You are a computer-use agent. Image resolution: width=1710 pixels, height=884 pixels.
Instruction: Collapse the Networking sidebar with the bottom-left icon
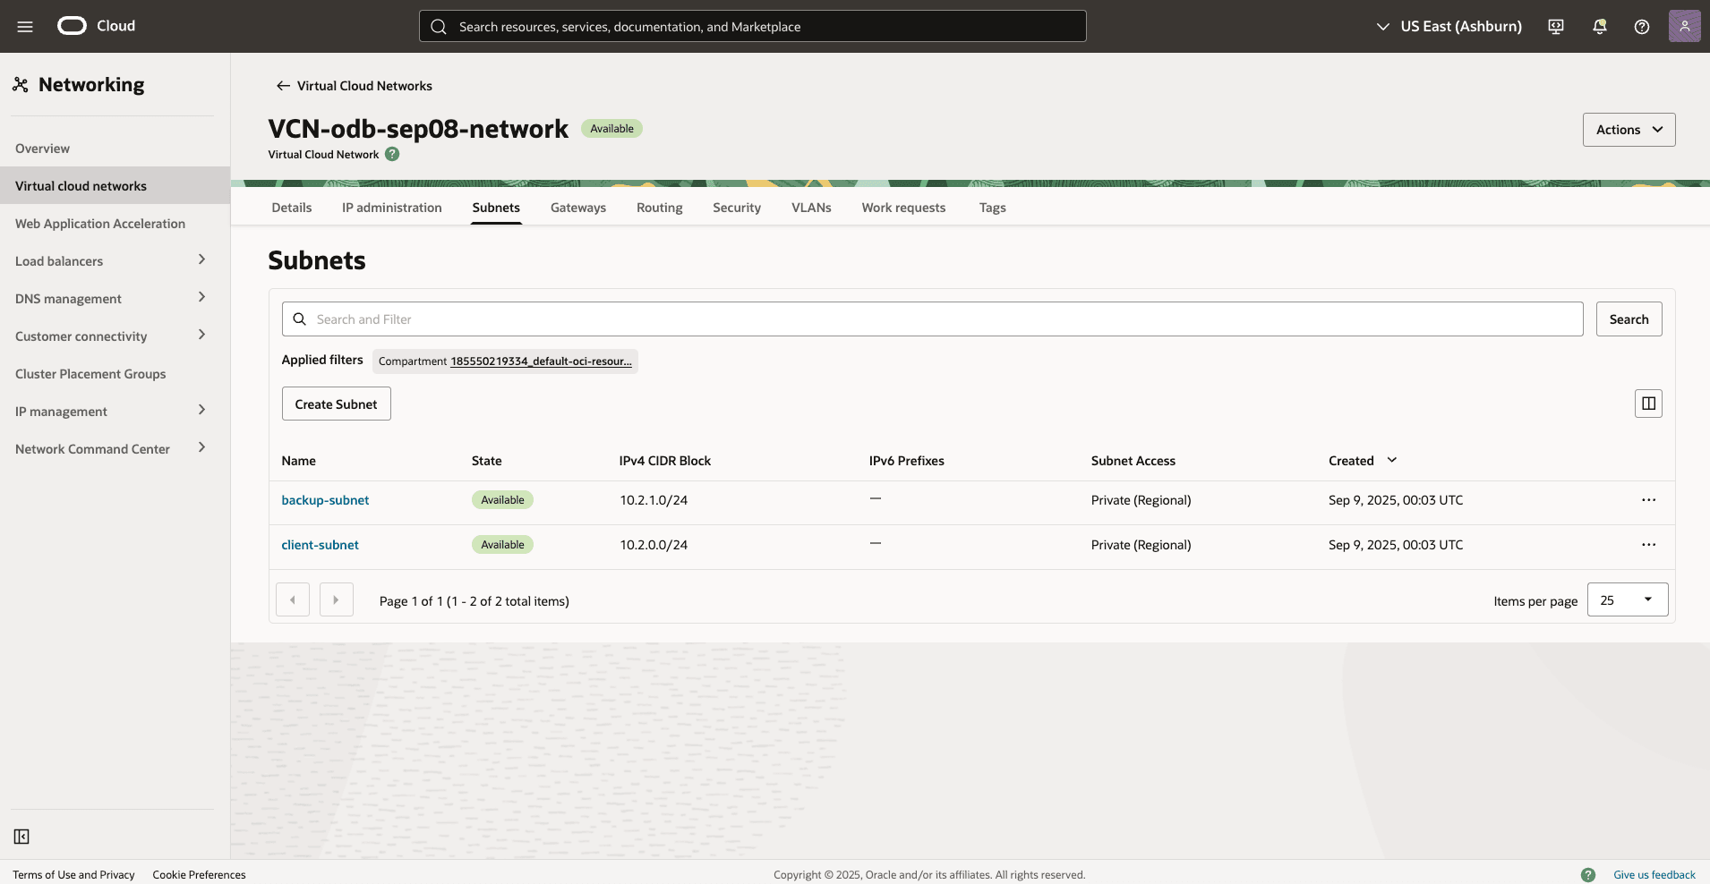pos(21,836)
